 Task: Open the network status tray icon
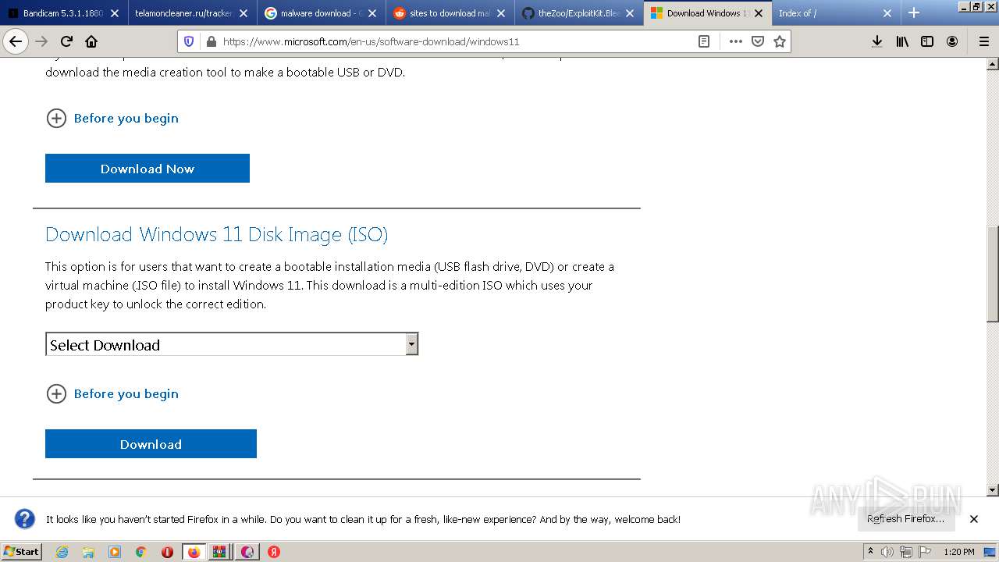coord(906,552)
